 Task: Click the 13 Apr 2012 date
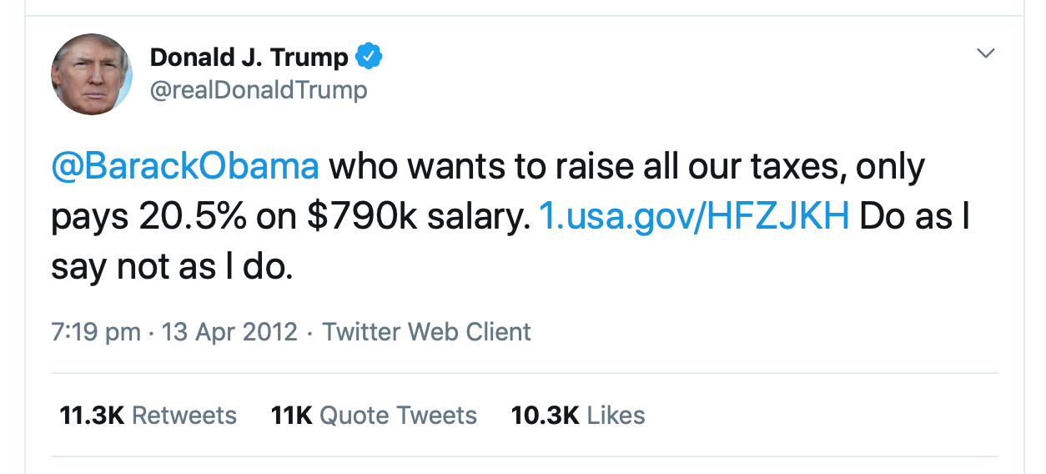tap(229, 331)
